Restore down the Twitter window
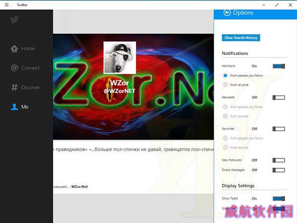The height and width of the screenshot is (223, 297). (x=277, y=5)
